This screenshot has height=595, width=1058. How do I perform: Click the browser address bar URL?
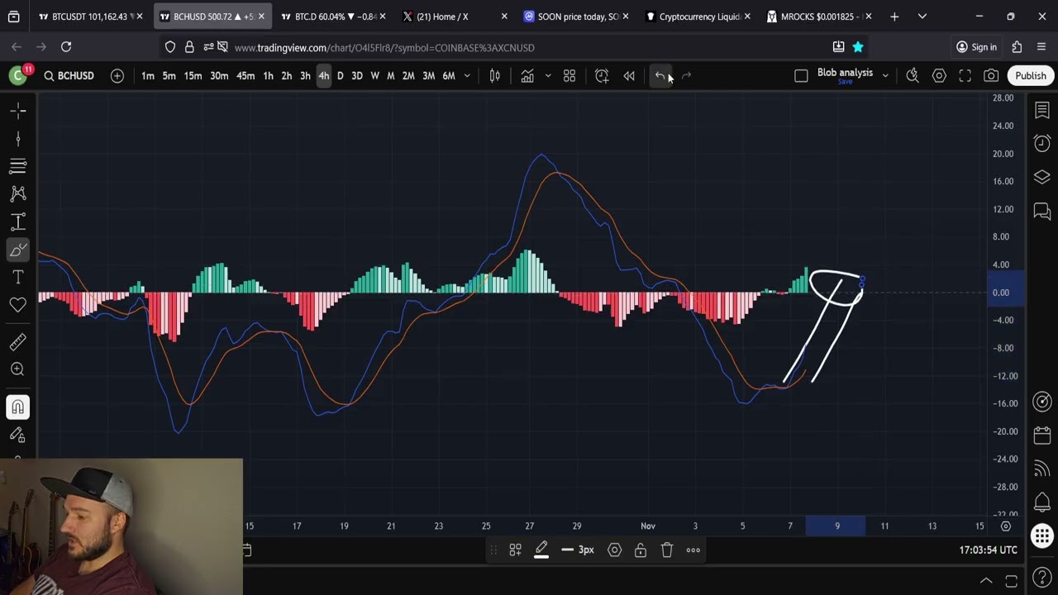click(x=384, y=48)
